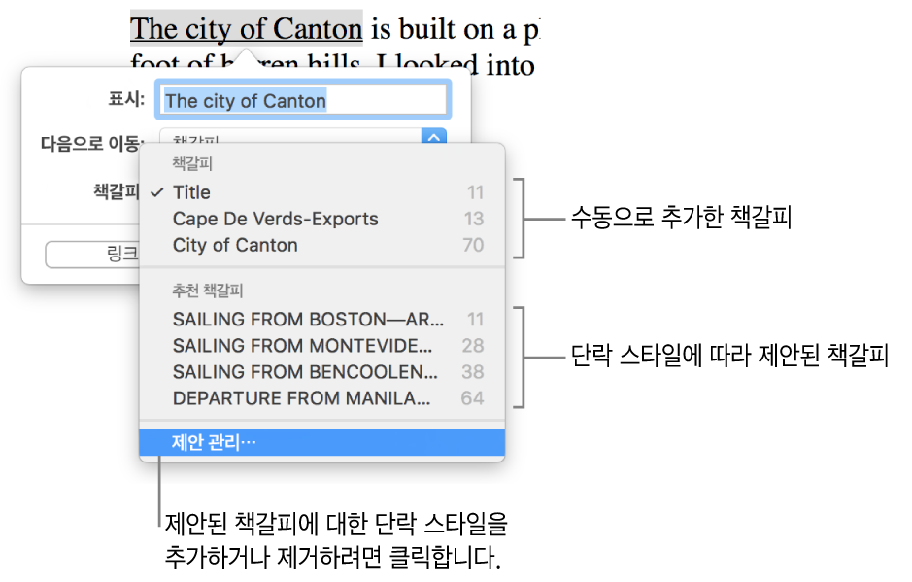This screenshot has width=912, height=582.
Task: Select DEPARTURE FROM MANILA suggested bookmark
Action: 321,398
